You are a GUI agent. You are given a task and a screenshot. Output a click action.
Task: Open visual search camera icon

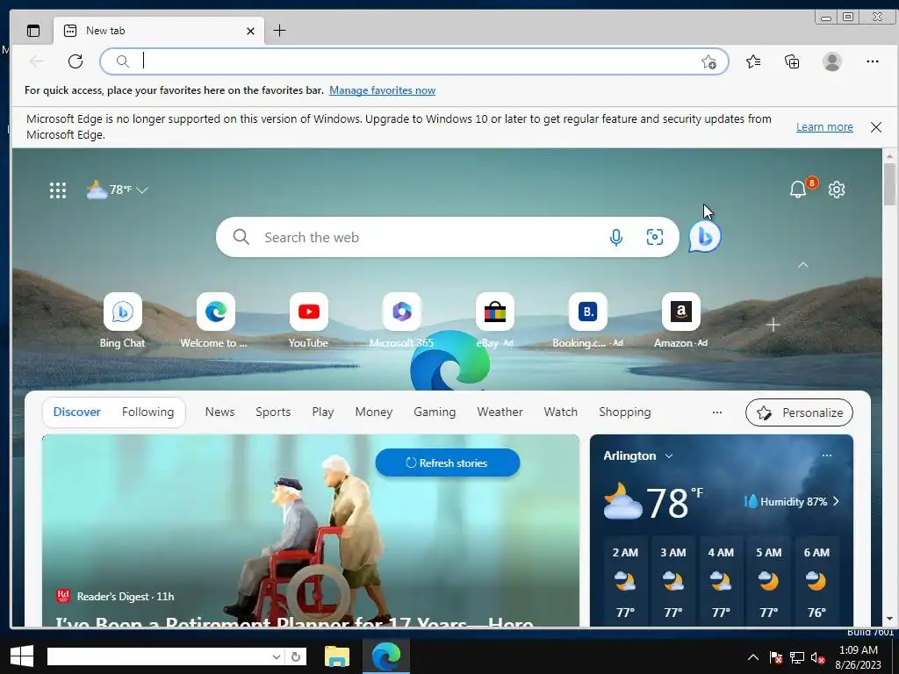point(654,237)
